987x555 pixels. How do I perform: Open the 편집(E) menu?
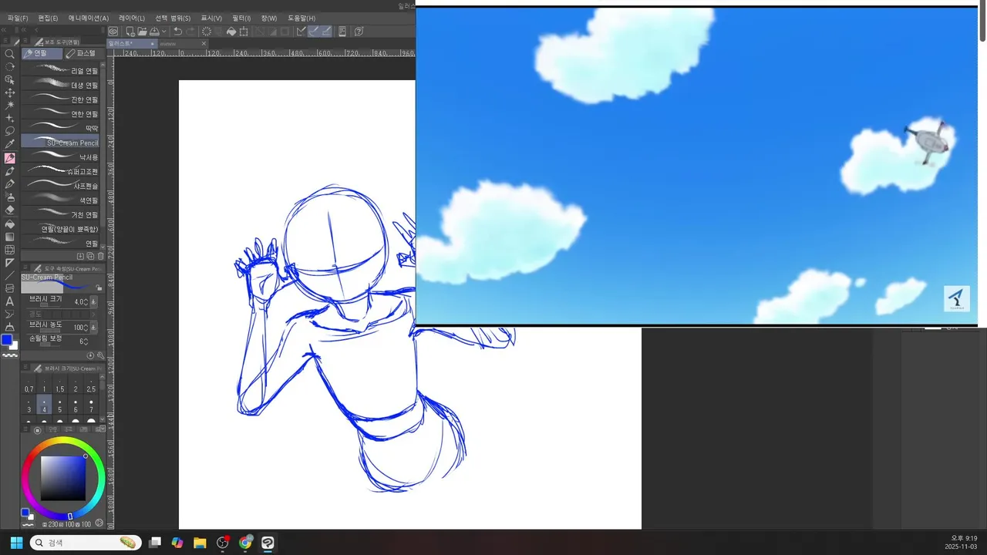pos(48,18)
